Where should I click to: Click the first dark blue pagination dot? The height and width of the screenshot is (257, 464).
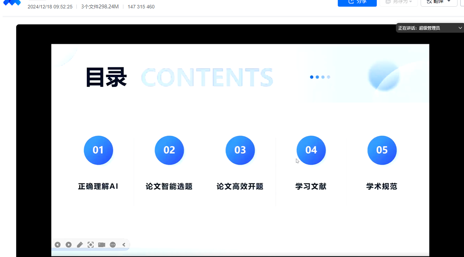(x=311, y=77)
